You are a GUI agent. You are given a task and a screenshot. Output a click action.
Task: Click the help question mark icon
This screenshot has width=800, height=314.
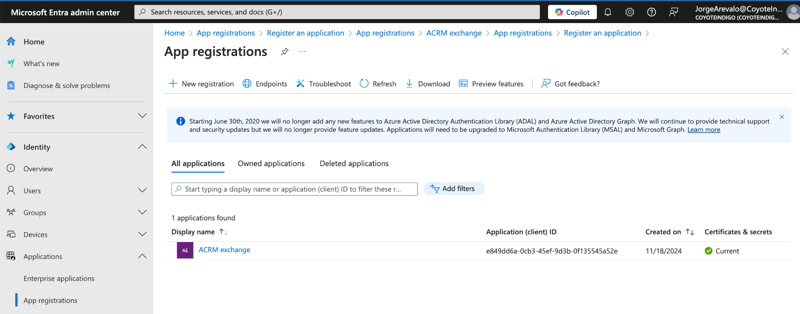pyautogui.click(x=651, y=12)
